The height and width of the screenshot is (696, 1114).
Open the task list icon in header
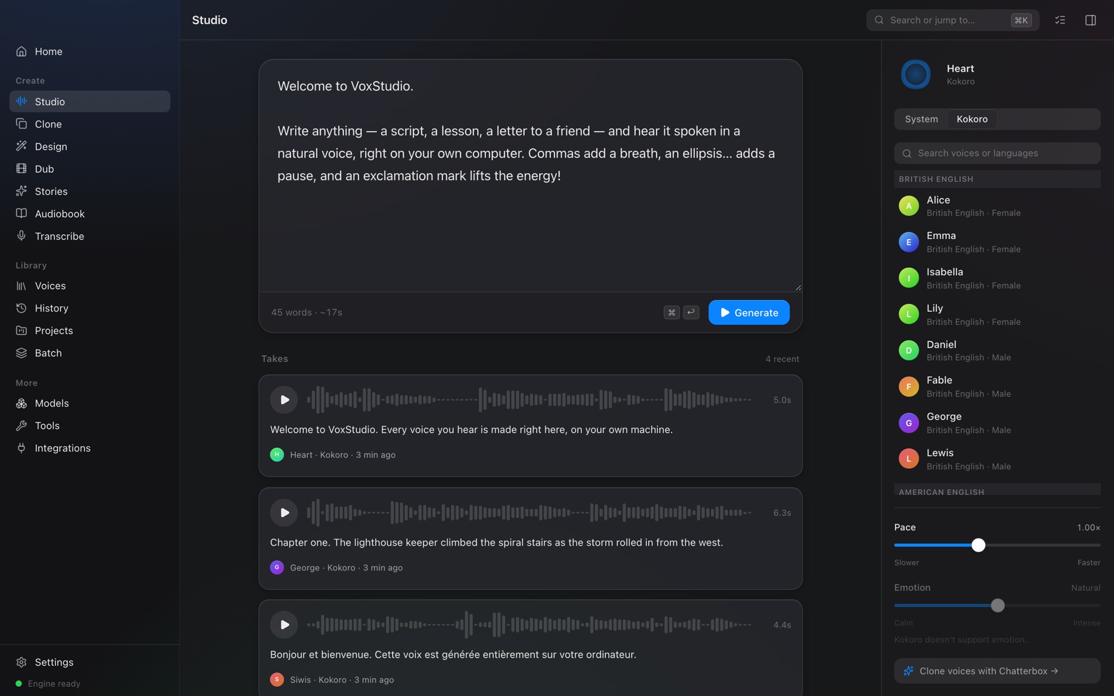[x=1060, y=20]
